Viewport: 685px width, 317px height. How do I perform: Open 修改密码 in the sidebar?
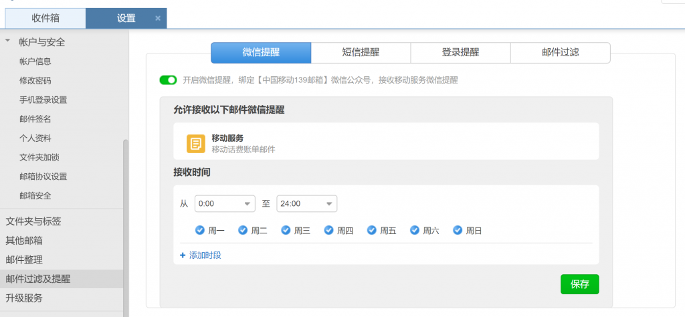tap(35, 80)
